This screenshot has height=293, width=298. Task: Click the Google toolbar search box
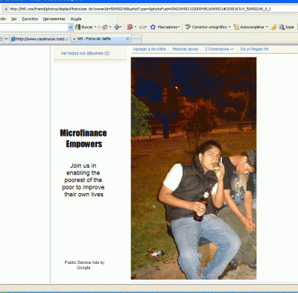34,27
